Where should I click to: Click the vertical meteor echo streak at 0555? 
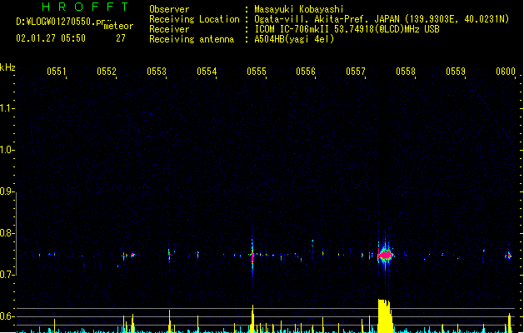pos(252,256)
